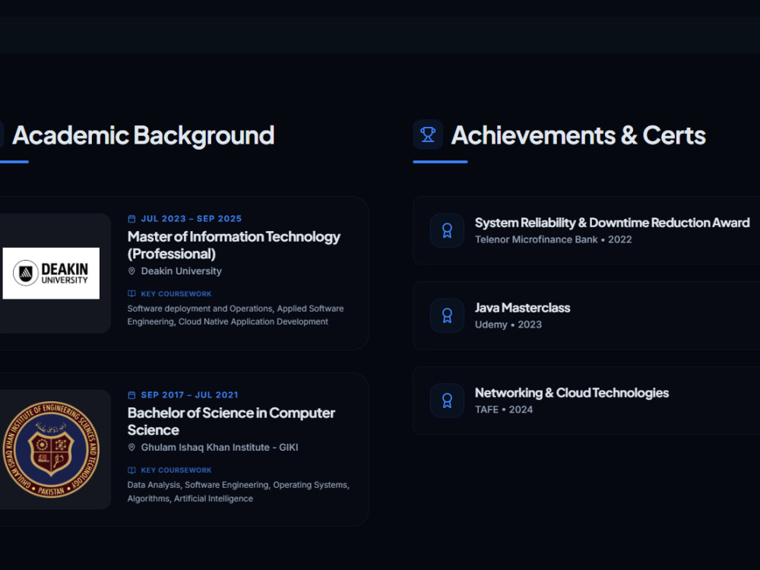Click the ribbon badge icon for Networking & Cloud Technologies

tap(447, 401)
